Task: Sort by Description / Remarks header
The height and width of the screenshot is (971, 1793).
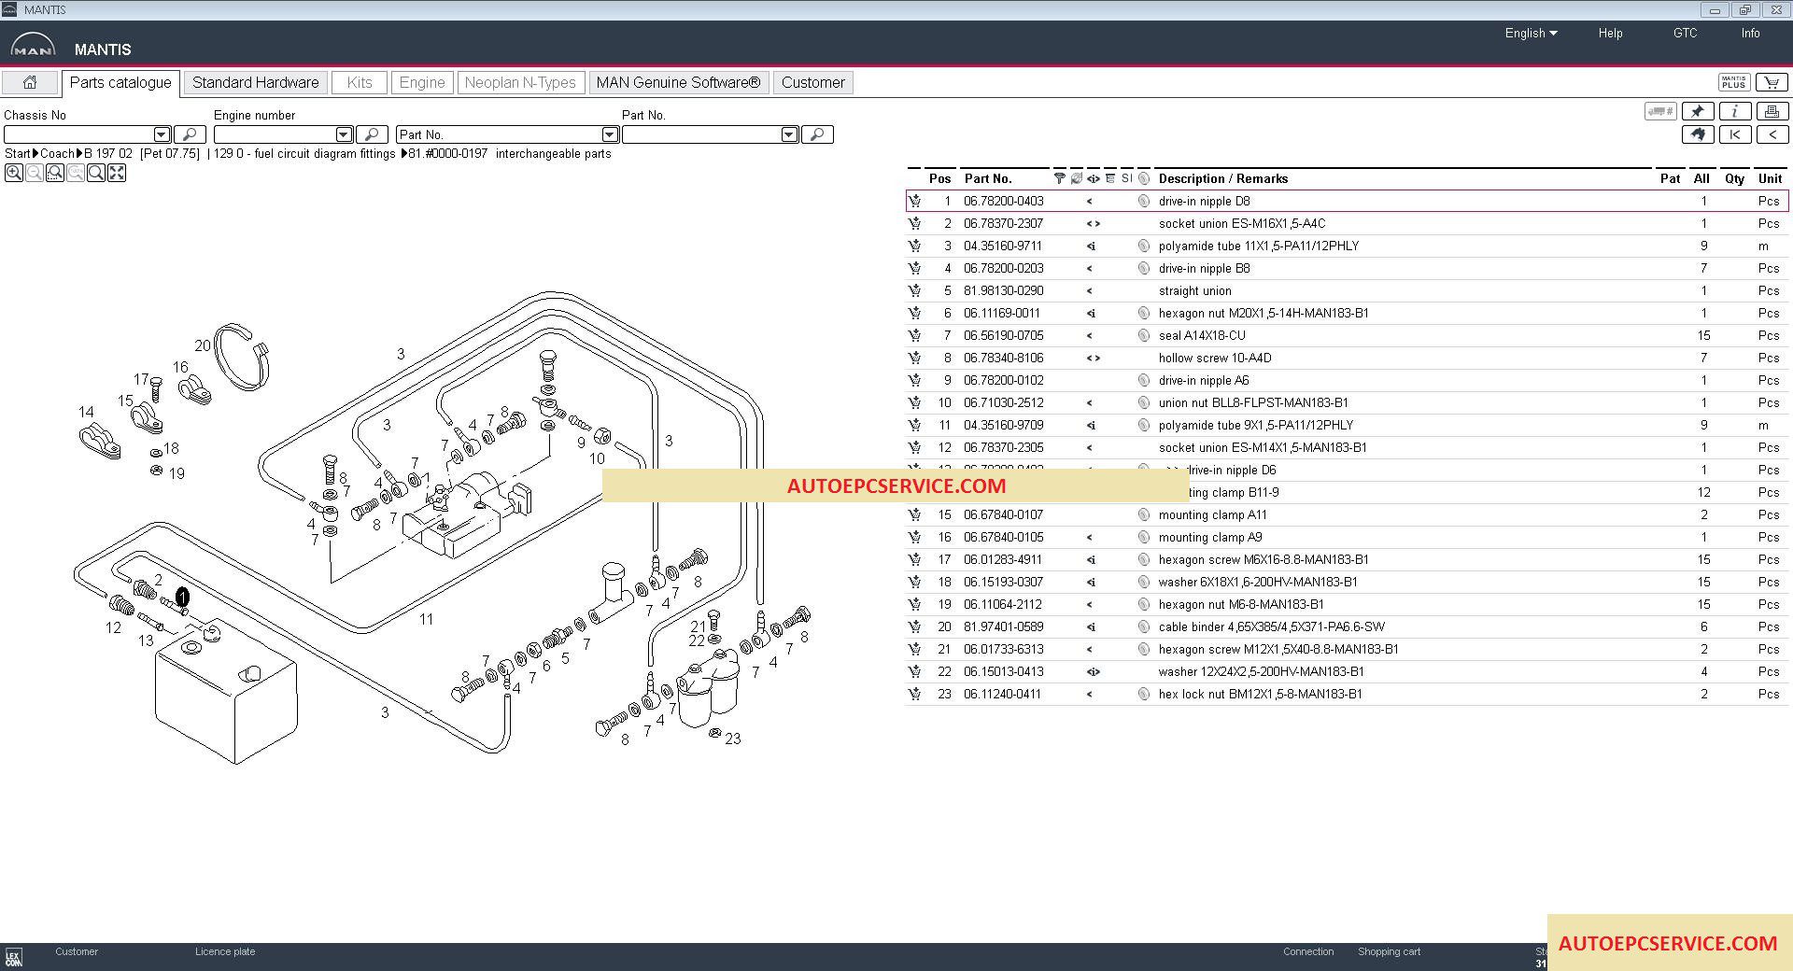Action: [1222, 178]
